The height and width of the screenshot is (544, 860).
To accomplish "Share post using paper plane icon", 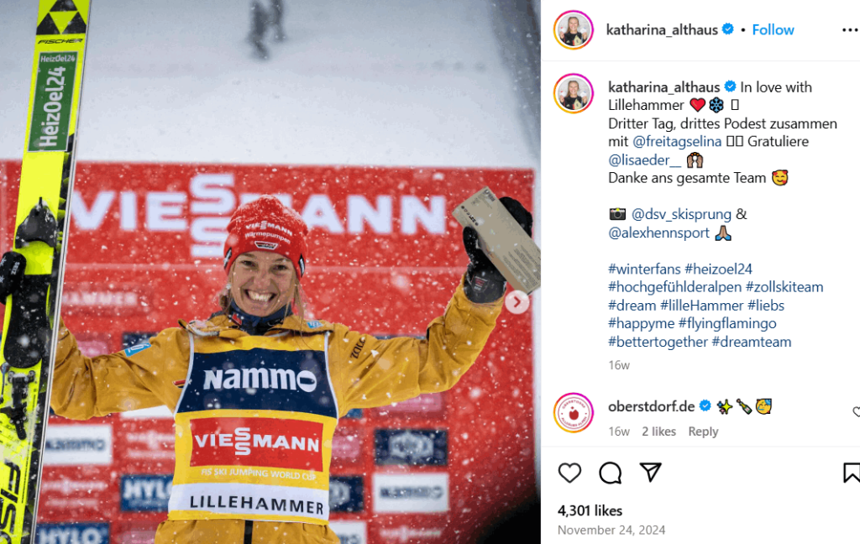I will [651, 472].
